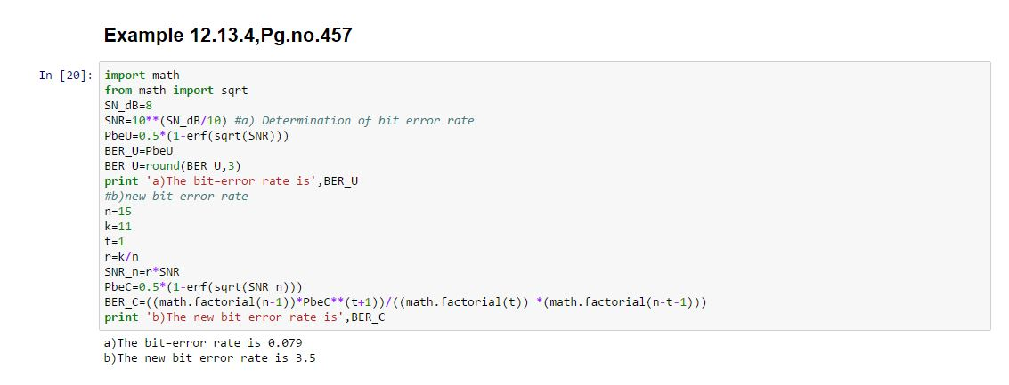Click the Example 12.13.4 heading

(228, 36)
